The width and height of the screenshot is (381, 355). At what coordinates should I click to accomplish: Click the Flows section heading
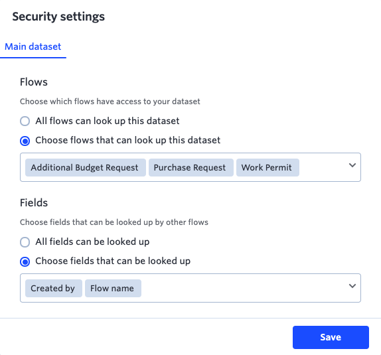pyautogui.click(x=34, y=82)
